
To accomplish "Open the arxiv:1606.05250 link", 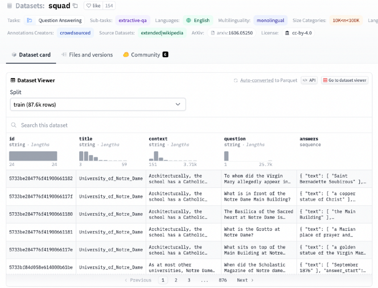I will tap(232, 33).
